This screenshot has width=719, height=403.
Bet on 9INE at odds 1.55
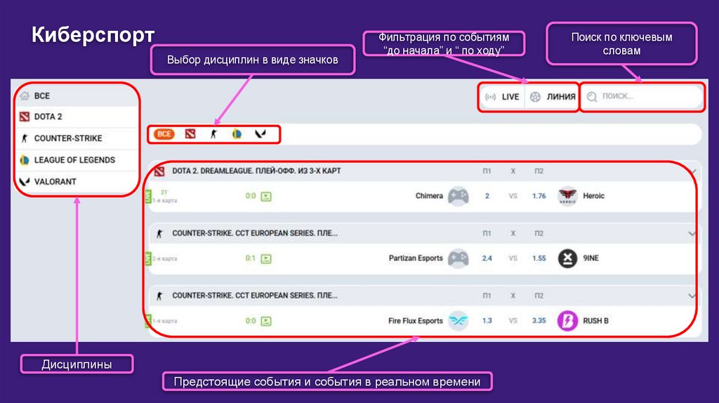[x=539, y=258]
